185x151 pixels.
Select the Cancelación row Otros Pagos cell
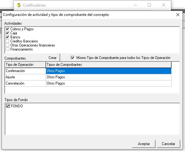point(109,83)
